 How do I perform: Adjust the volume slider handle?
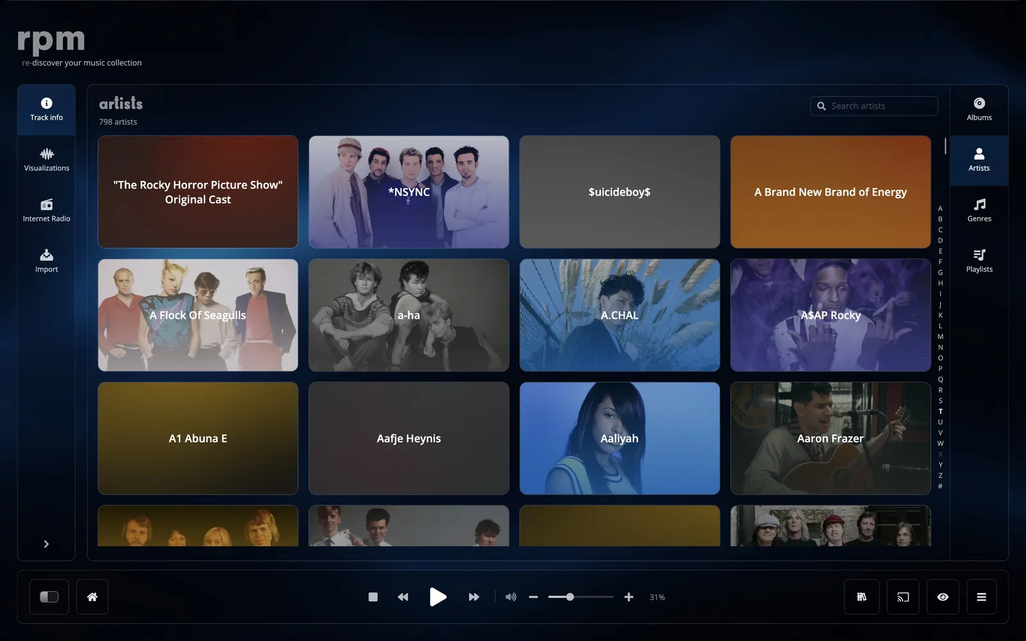[x=569, y=597]
